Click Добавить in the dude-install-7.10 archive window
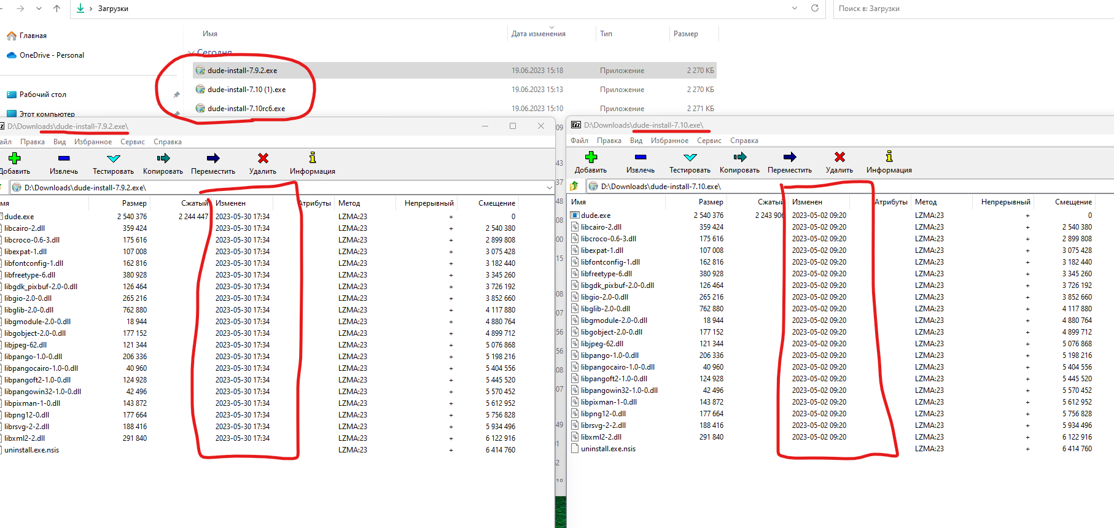The image size is (1114, 528). (x=591, y=162)
